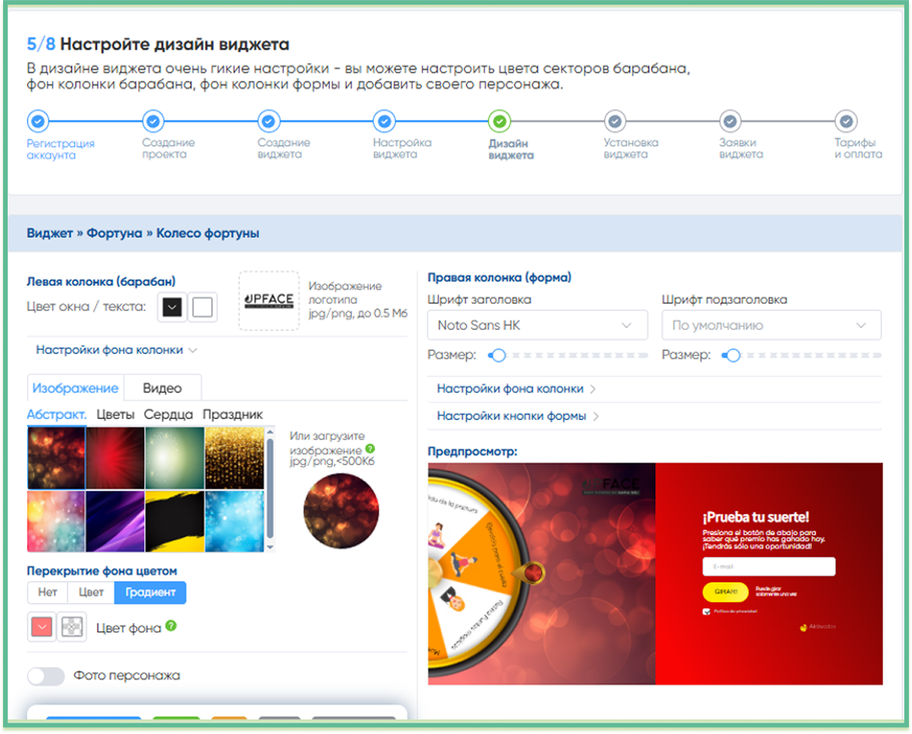Screen dimensions: 912x734
Task: Click the Установка виджета step circle icon
Action: coord(614,121)
